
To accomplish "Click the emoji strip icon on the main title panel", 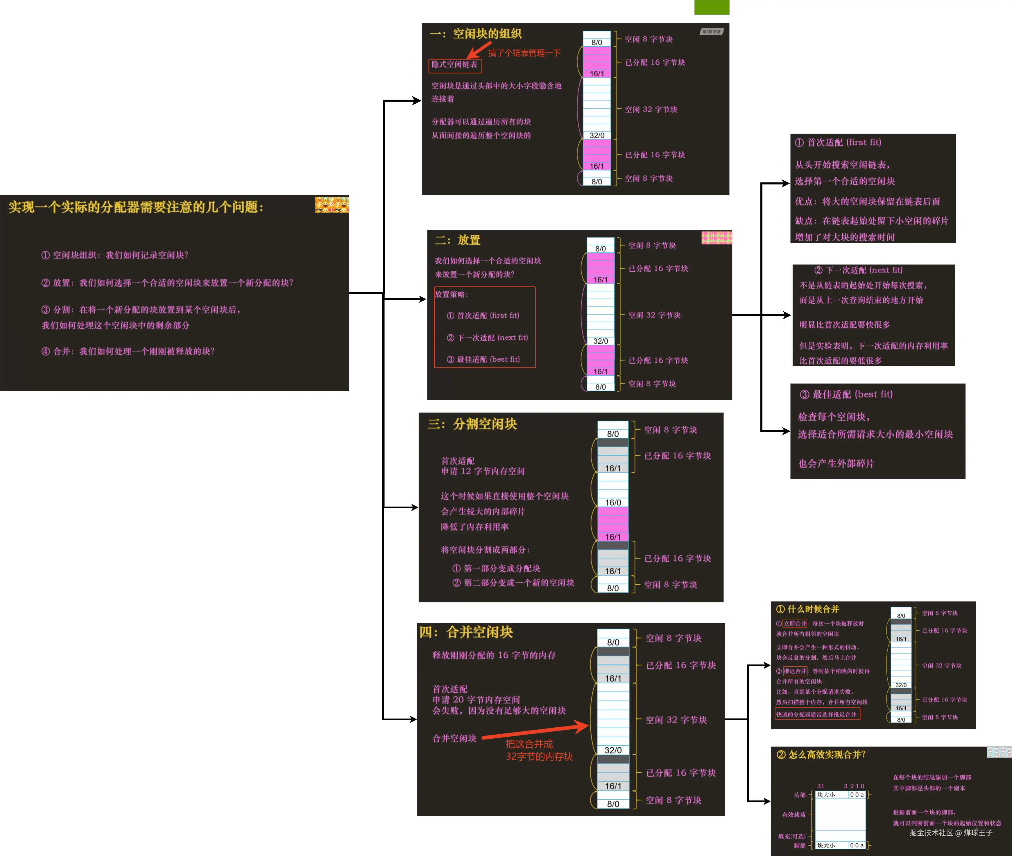I will point(332,204).
